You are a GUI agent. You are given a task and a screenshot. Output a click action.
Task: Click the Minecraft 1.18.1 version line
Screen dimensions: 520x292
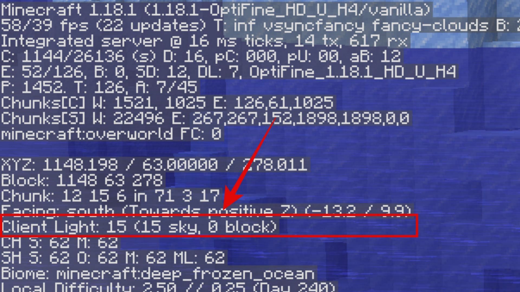[x=216, y=10]
